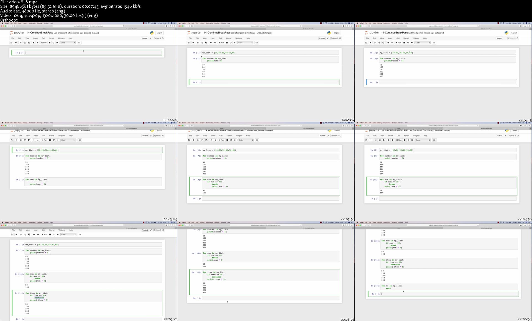
Task: Click the copy cell icon in the 00:00:46 frame
Action: pos(25,43)
